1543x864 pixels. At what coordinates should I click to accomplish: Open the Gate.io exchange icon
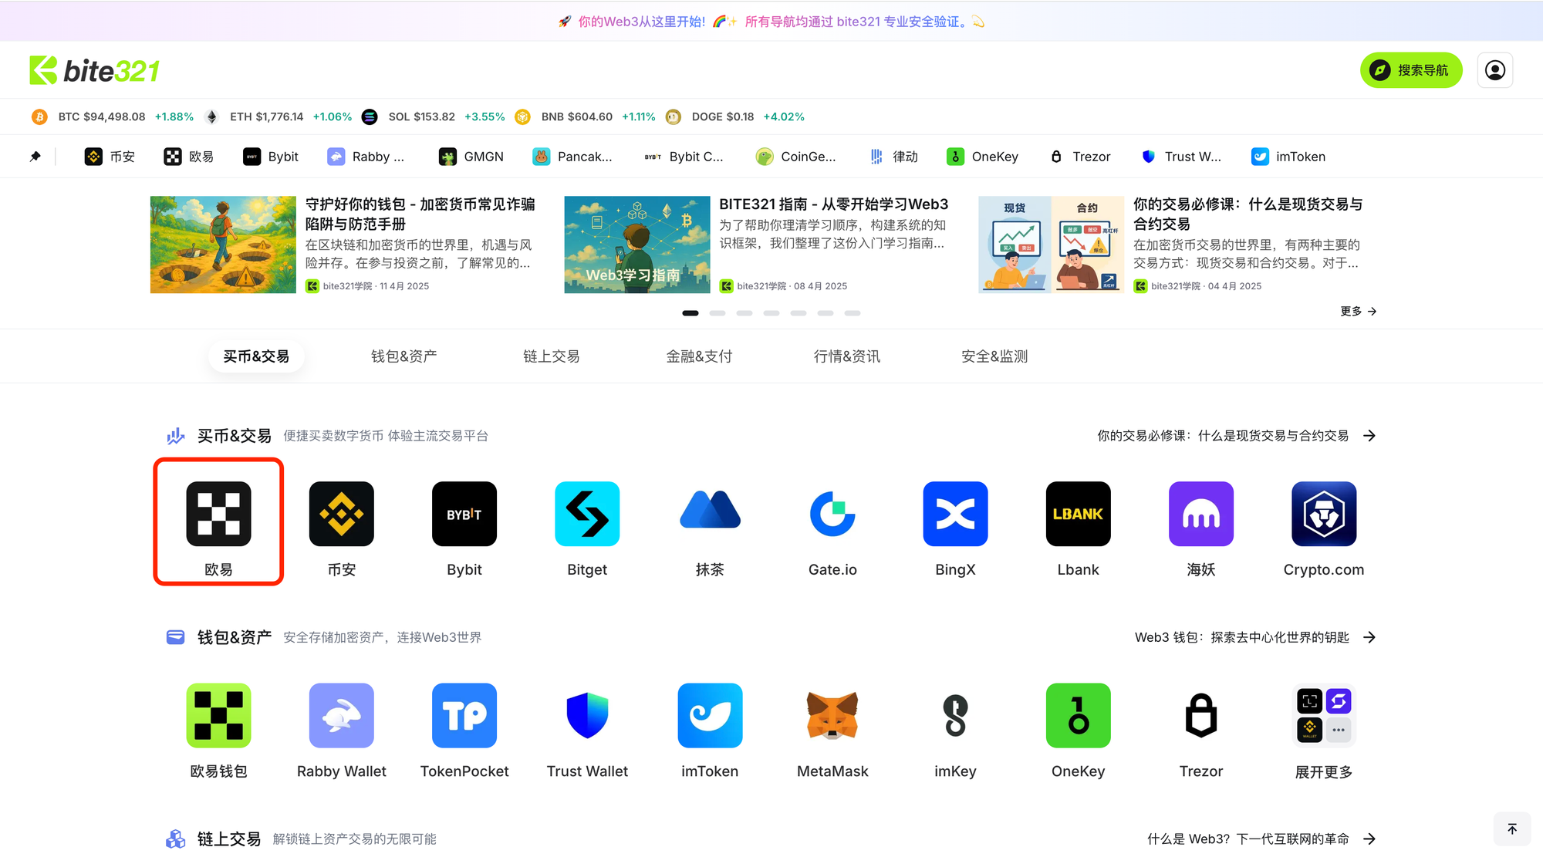click(x=832, y=514)
